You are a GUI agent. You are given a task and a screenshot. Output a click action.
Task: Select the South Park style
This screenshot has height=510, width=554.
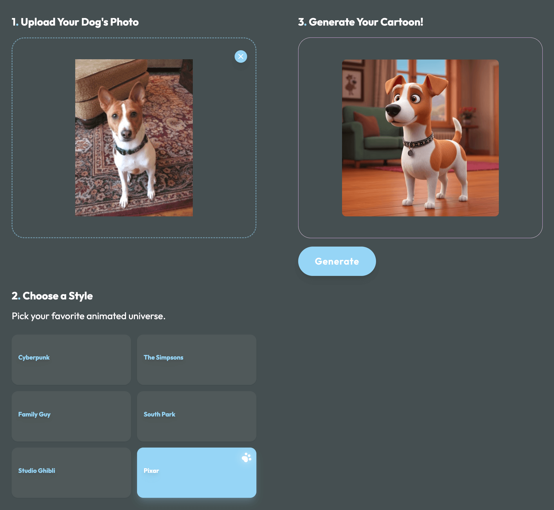point(197,416)
